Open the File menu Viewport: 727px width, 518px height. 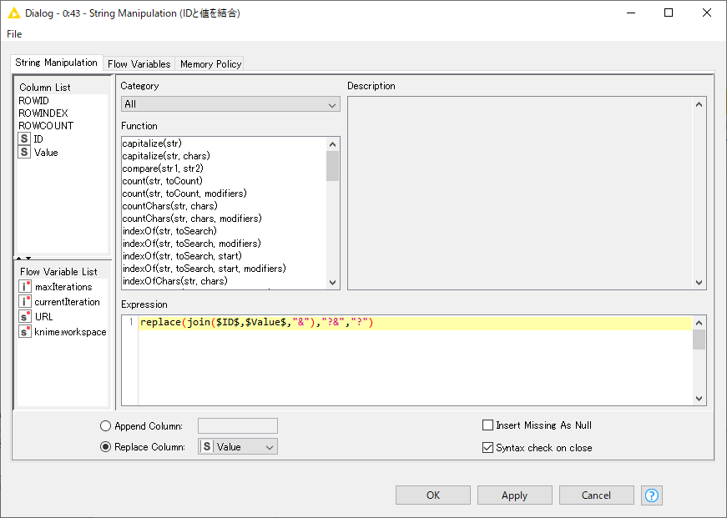14,34
